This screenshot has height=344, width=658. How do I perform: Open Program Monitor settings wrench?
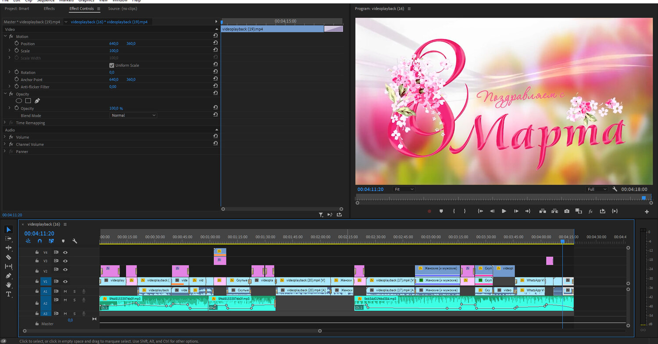pos(615,189)
